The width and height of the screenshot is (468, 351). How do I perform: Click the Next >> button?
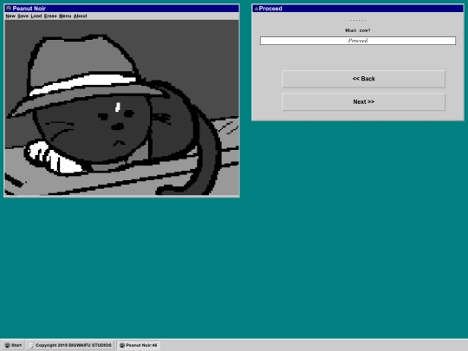(x=363, y=101)
